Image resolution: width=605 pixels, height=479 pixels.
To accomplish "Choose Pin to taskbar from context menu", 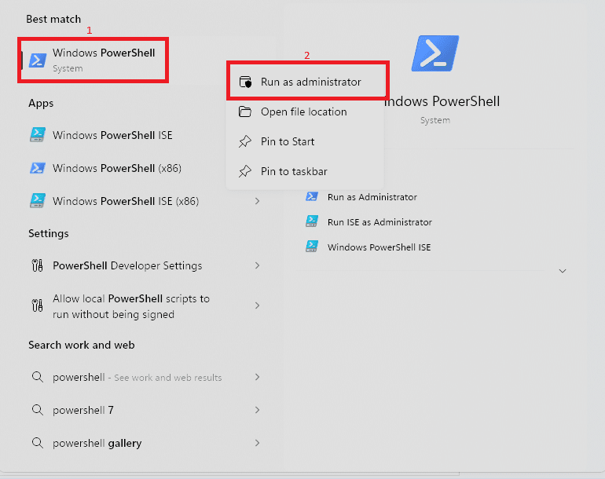I will click(x=294, y=171).
